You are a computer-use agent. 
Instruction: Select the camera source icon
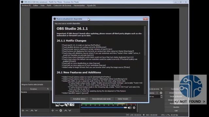(x=72, y=105)
